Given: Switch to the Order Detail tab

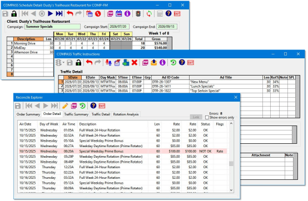Looking at the screenshot, I should click(x=52, y=114).
